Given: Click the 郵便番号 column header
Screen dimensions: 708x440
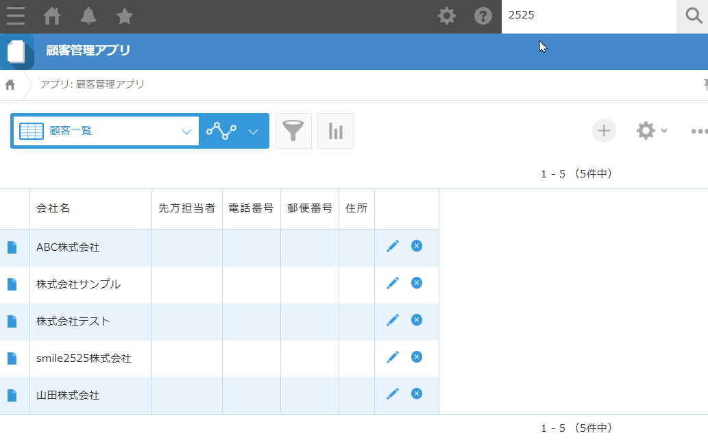Looking at the screenshot, I should click(x=310, y=208).
